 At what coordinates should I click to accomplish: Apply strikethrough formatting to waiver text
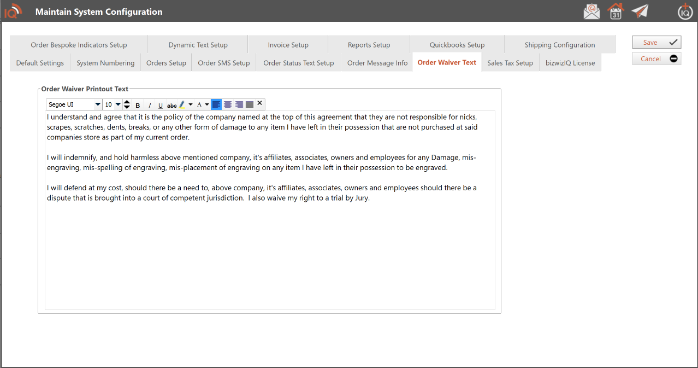point(171,105)
